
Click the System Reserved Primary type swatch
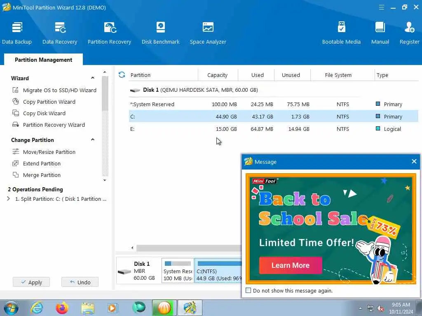tap(378, 104)
